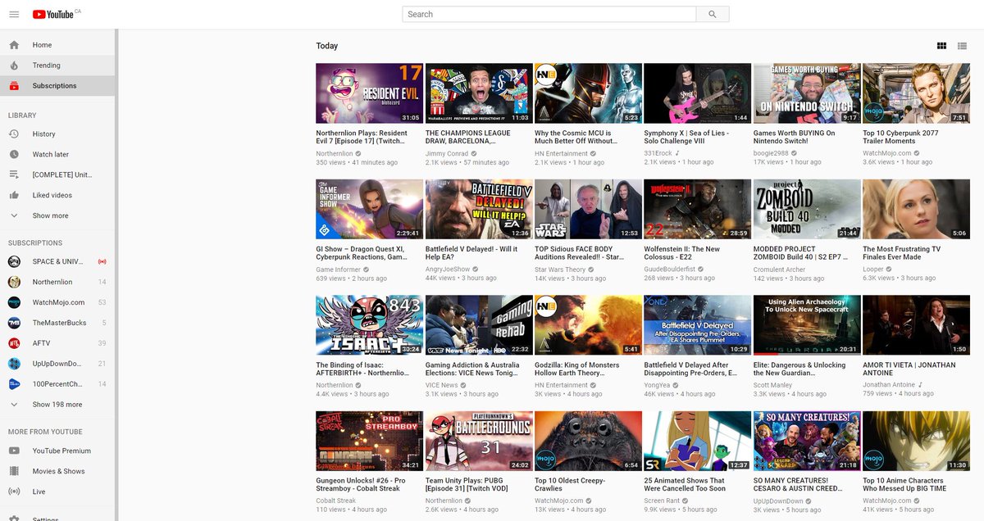Image resolution: width=984 pixels, height=521 pixels.
Task: Open Most Frustrating TV Finales title
Action: pyautogui.click(x=902, y=253)
